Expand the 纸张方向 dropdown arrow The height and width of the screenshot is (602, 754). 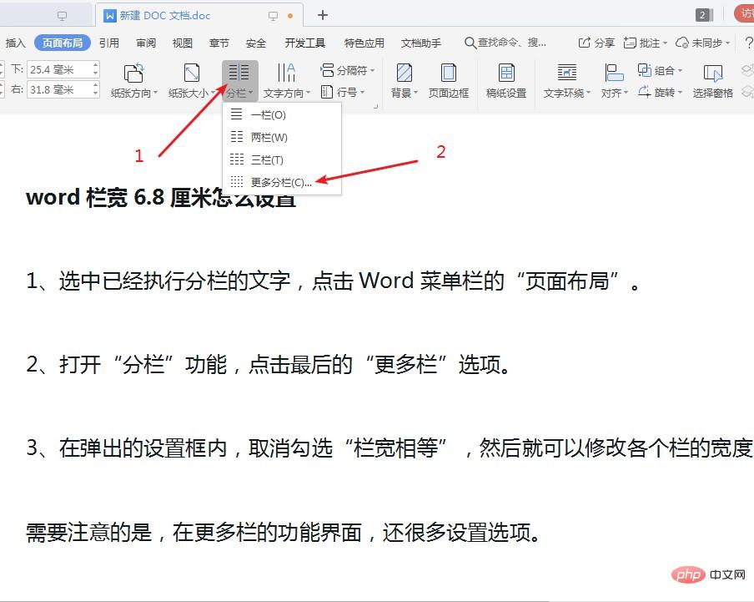[x=155, y=93]
